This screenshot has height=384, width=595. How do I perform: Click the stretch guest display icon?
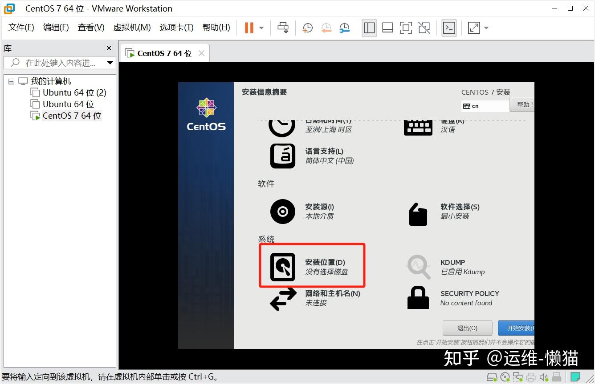pyautogui.click(x=474, y=28)
